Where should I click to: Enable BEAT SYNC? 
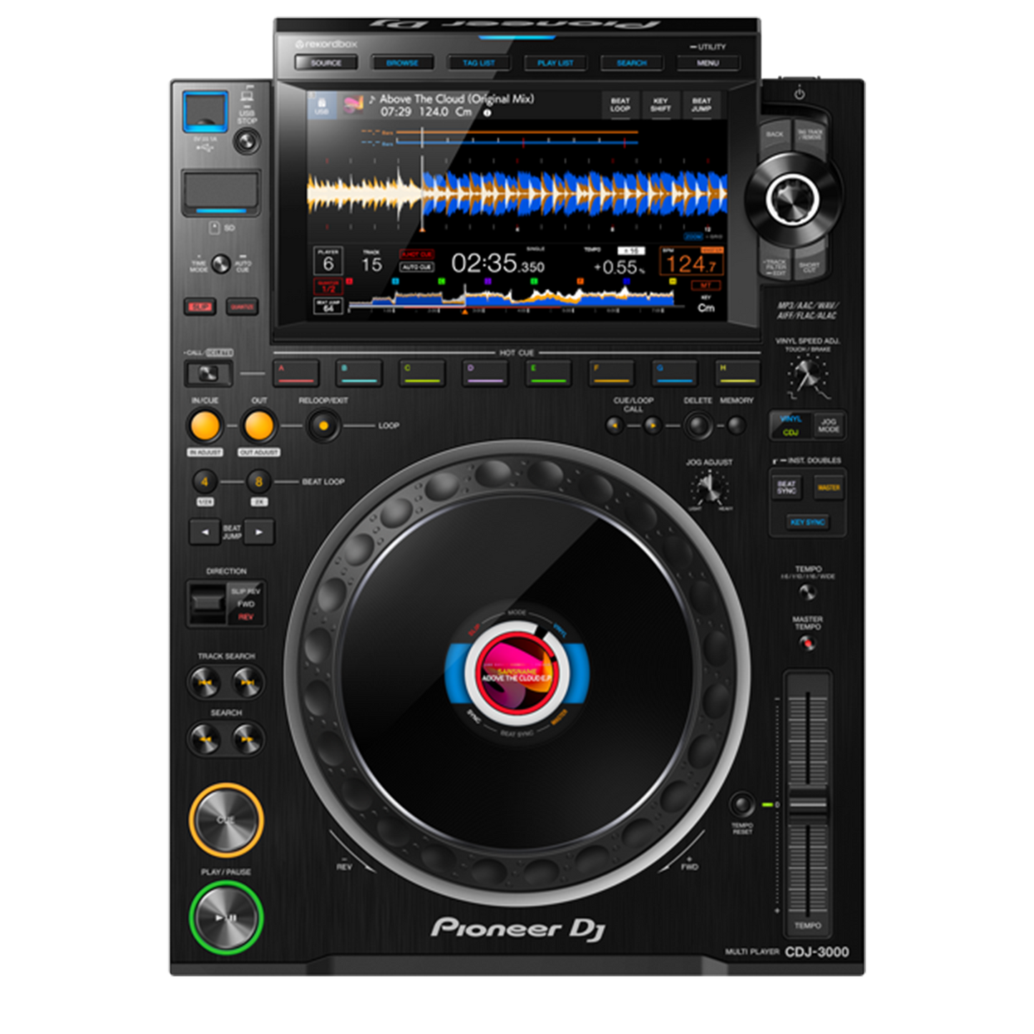pos(787,487)
